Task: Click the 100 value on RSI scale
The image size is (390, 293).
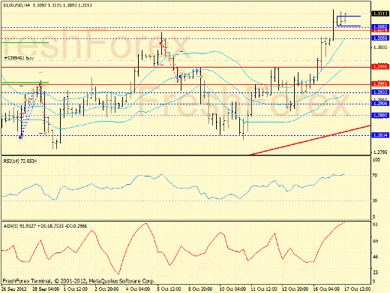Action: pos(376,160)
